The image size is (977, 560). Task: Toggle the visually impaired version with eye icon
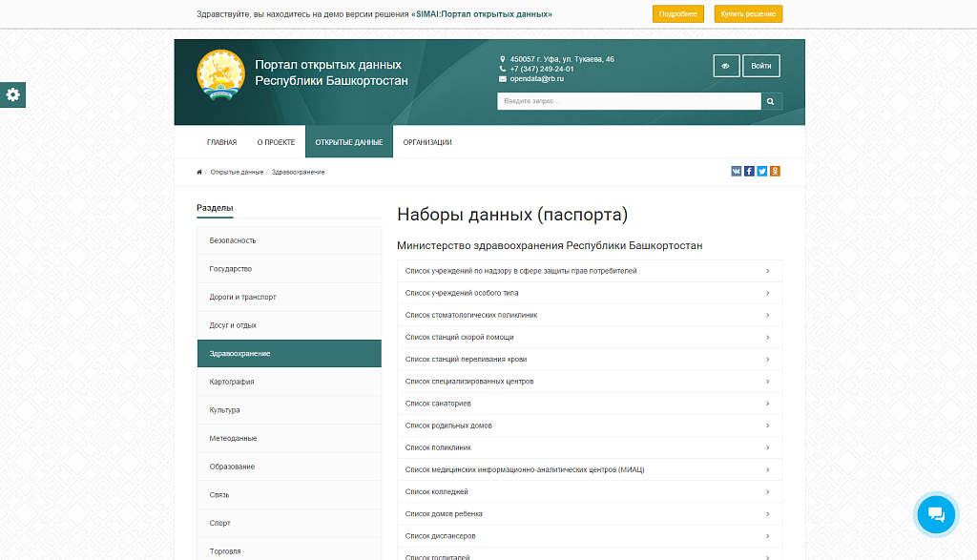coord(726,65)
